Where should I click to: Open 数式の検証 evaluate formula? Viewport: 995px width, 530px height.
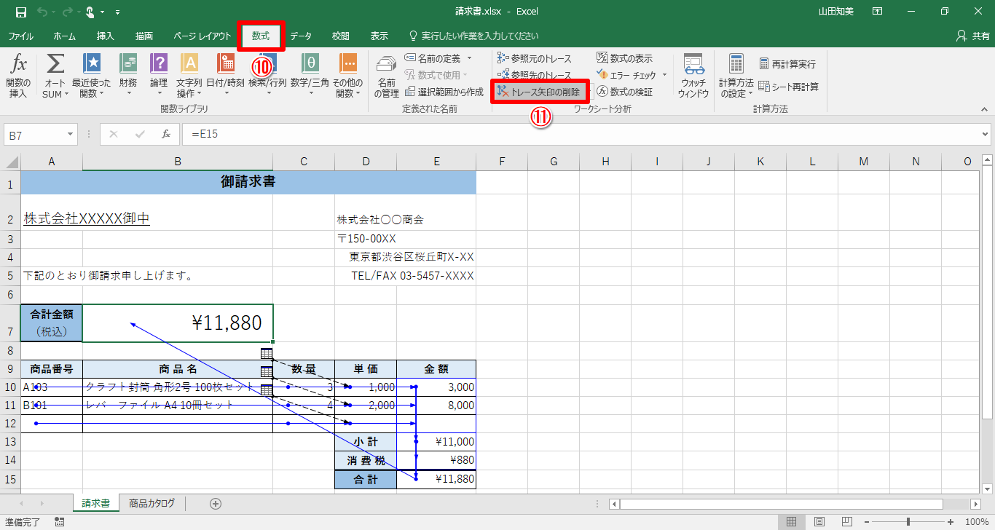click(624, 92)
